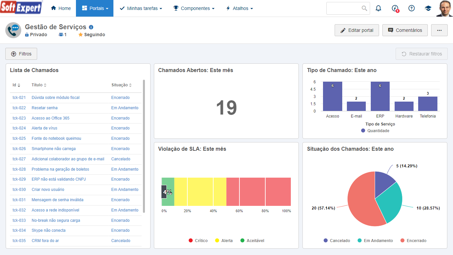Click the Editar portal button
453x255 pixels.
click(357, 30)
